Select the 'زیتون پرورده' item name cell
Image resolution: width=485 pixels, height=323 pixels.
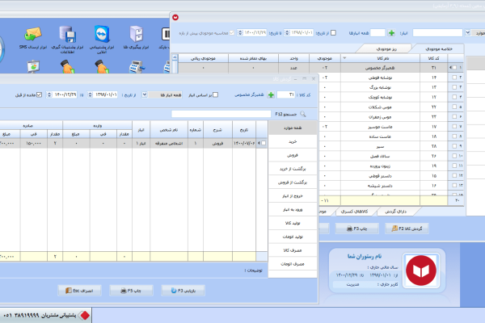coord(380,166)
